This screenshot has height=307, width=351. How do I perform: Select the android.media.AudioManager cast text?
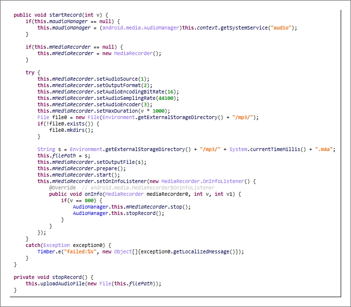click(x=141, y=28)
